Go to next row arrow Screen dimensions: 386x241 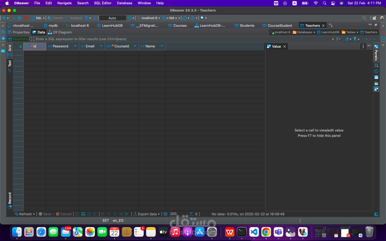[x=115, y=214]
